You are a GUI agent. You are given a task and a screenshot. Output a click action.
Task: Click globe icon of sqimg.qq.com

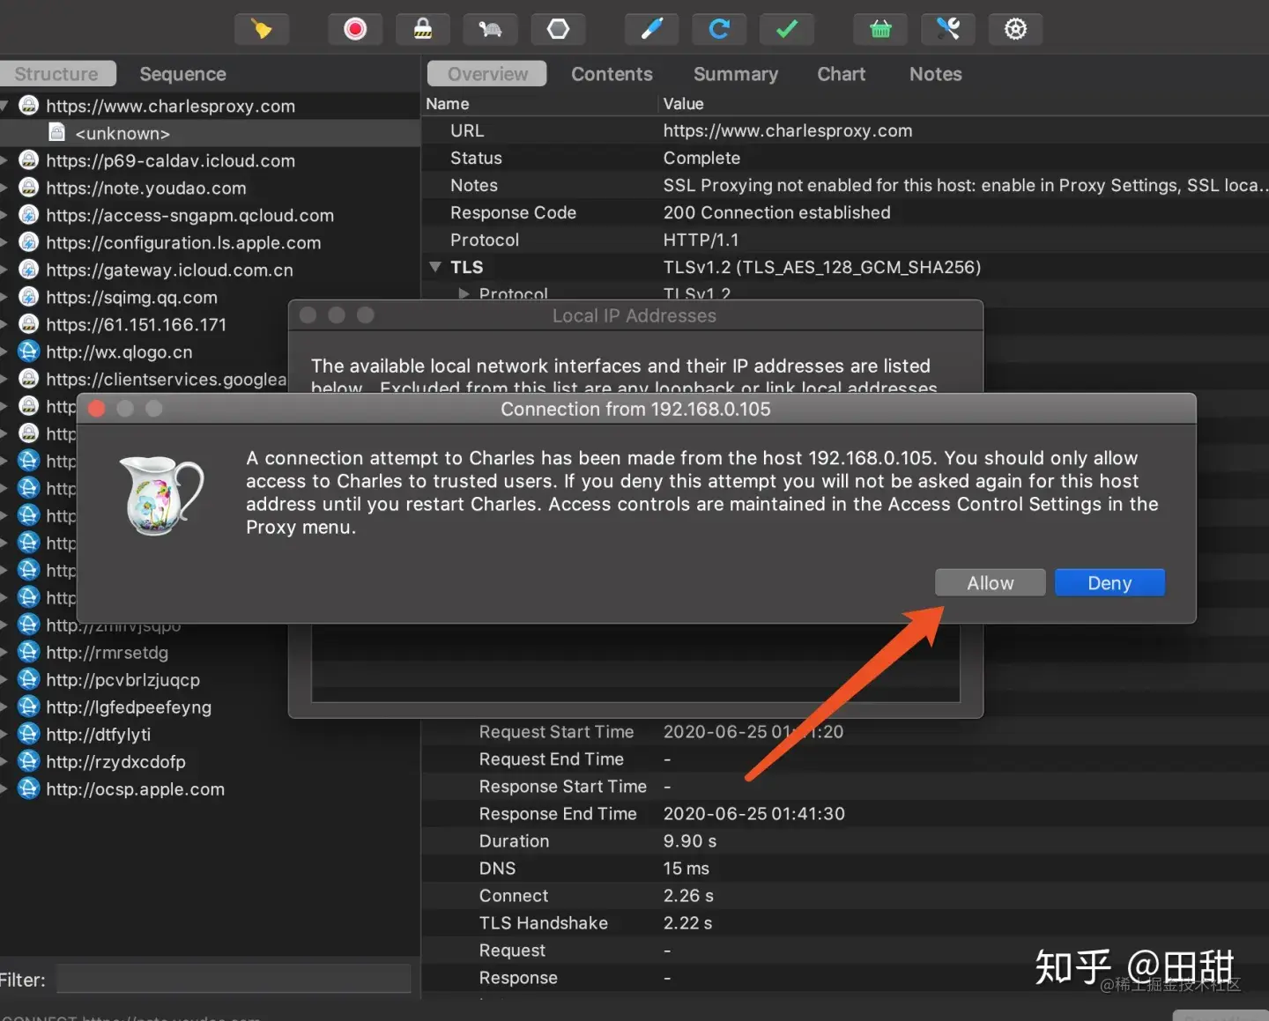[x=29, y=297]
